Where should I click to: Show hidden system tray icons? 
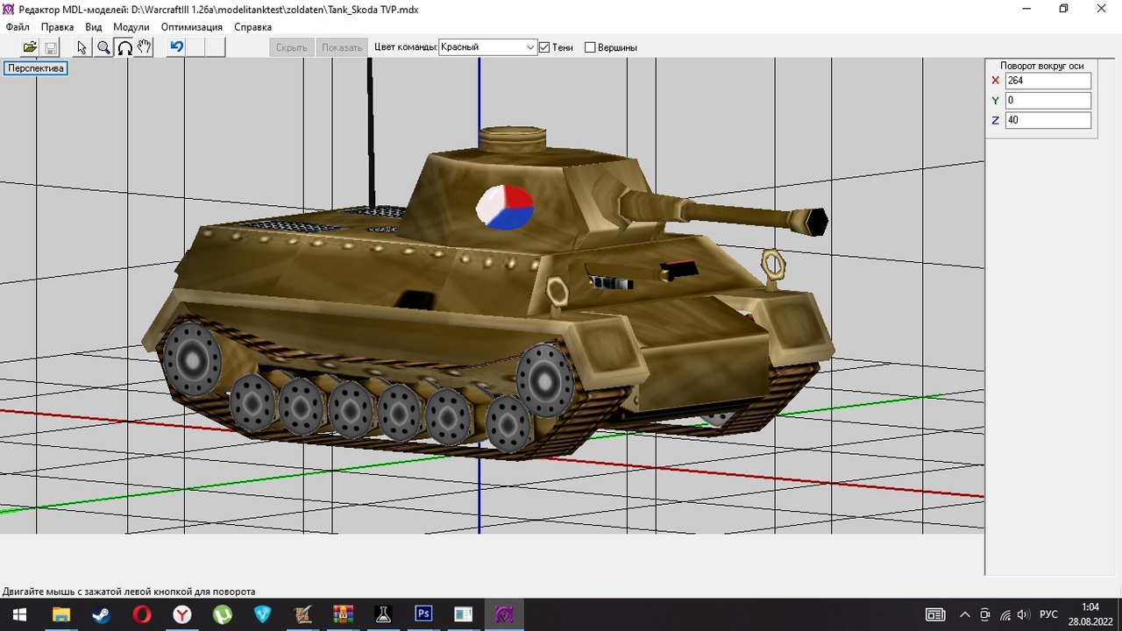pyautogui.click(x=965, y=615)
